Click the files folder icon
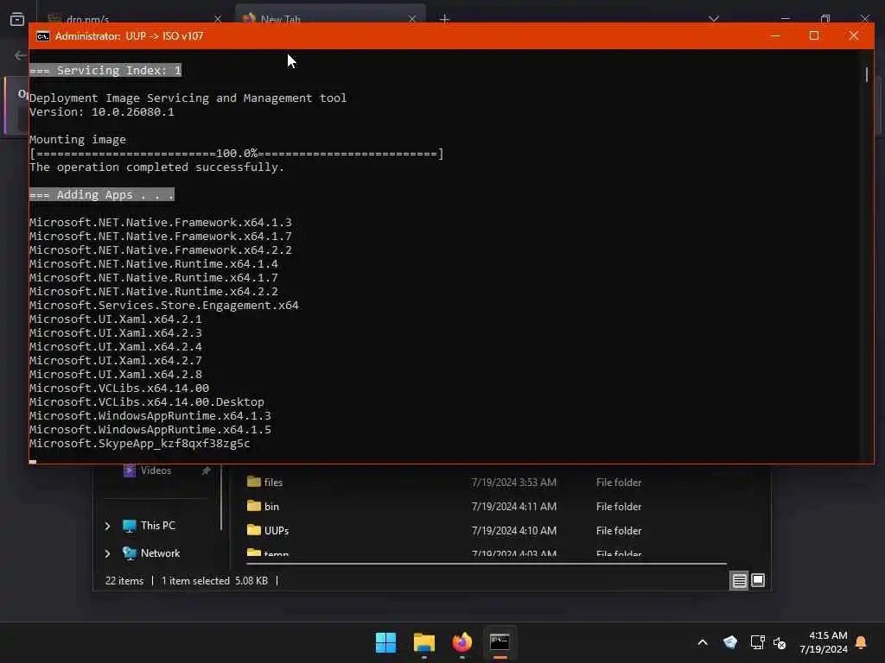Image resolution: width=885 pixels, height=663 pixels. click(x=254, y=482)
